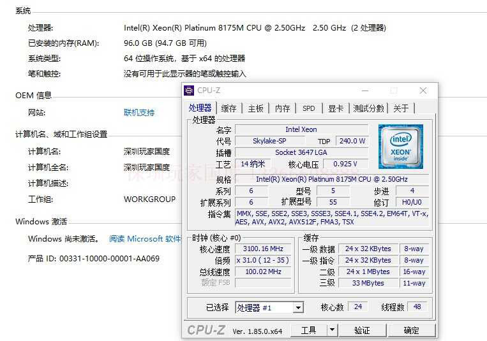Image resolution: width=487 pixels, height=341 pixels.
Task: Click the 步进 value 4
Action: tap(412, 191)
